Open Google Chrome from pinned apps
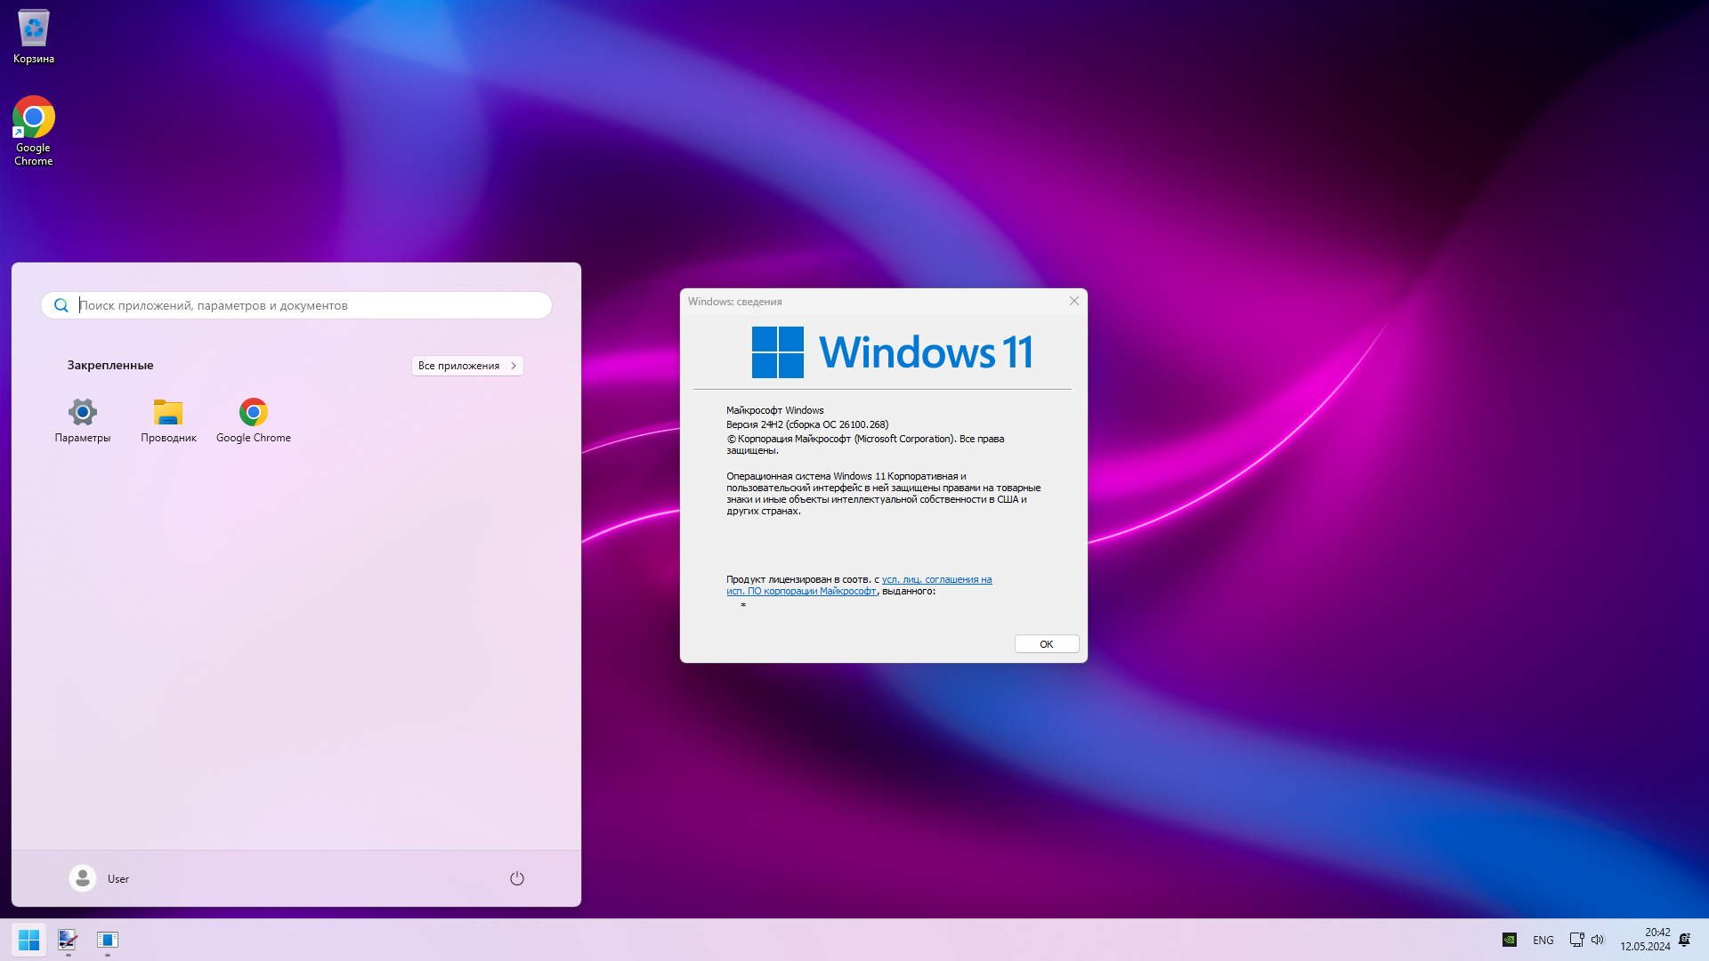The height and width of the screenshot is (961, 1709). (254, 420)
